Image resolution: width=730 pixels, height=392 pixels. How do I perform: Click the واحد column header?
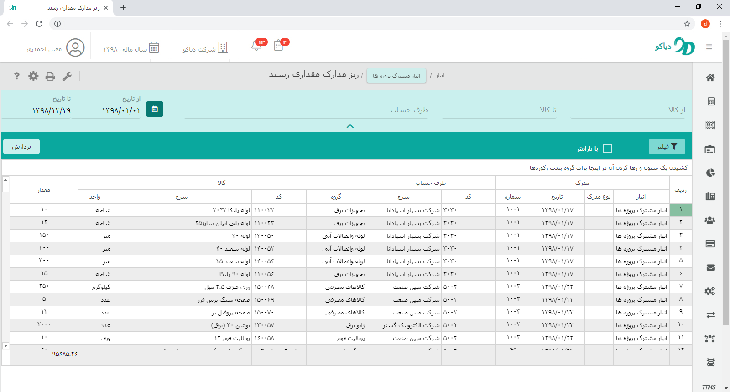(x=95, y=197)
